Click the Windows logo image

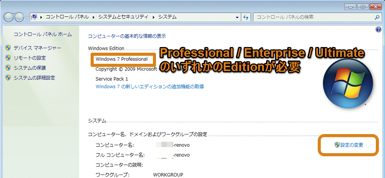coord(348,84)
